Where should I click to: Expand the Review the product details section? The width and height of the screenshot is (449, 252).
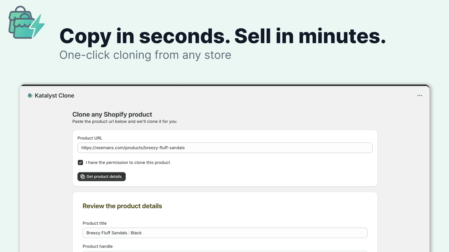(x=122, y=206)
